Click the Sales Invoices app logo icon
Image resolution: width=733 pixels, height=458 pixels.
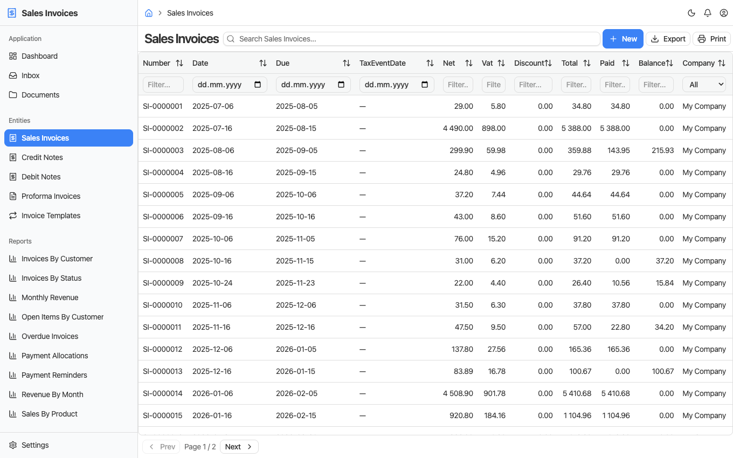coord(12,13)
